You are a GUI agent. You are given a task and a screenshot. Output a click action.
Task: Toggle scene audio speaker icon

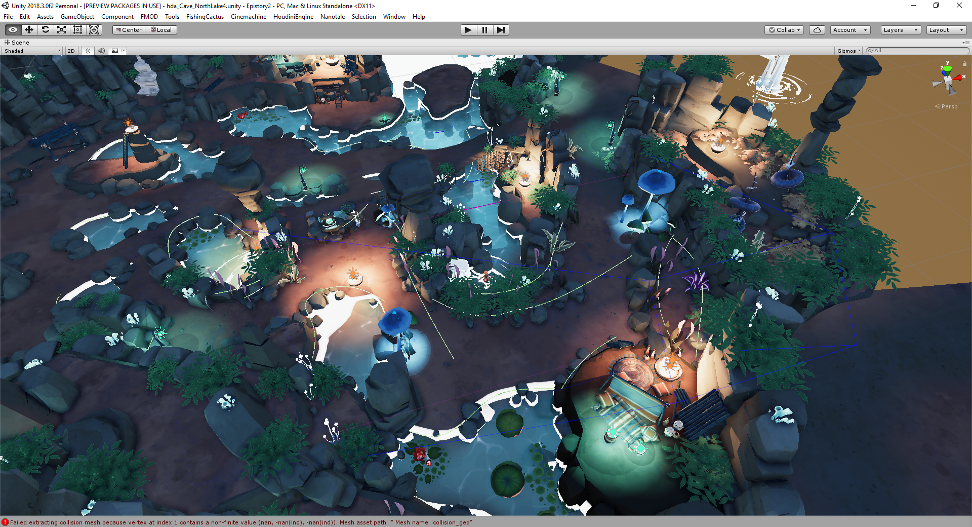pos(101,51)
